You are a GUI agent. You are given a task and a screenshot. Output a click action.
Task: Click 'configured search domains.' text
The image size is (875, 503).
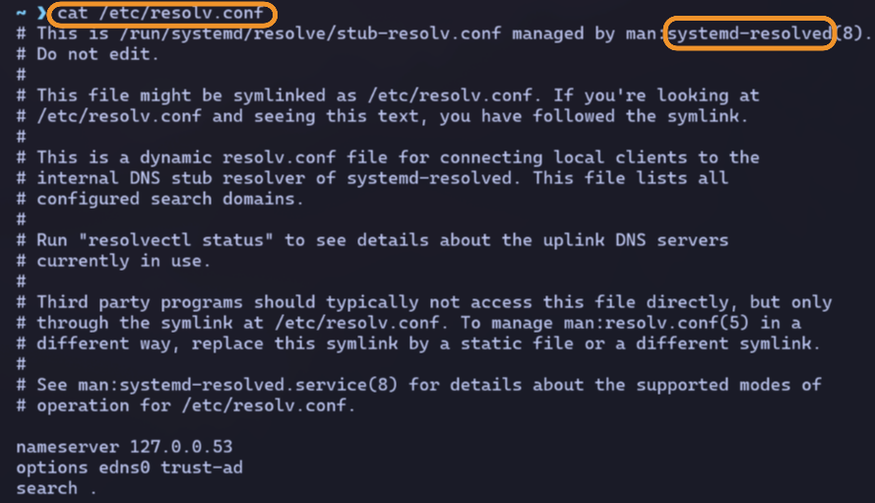171,198
